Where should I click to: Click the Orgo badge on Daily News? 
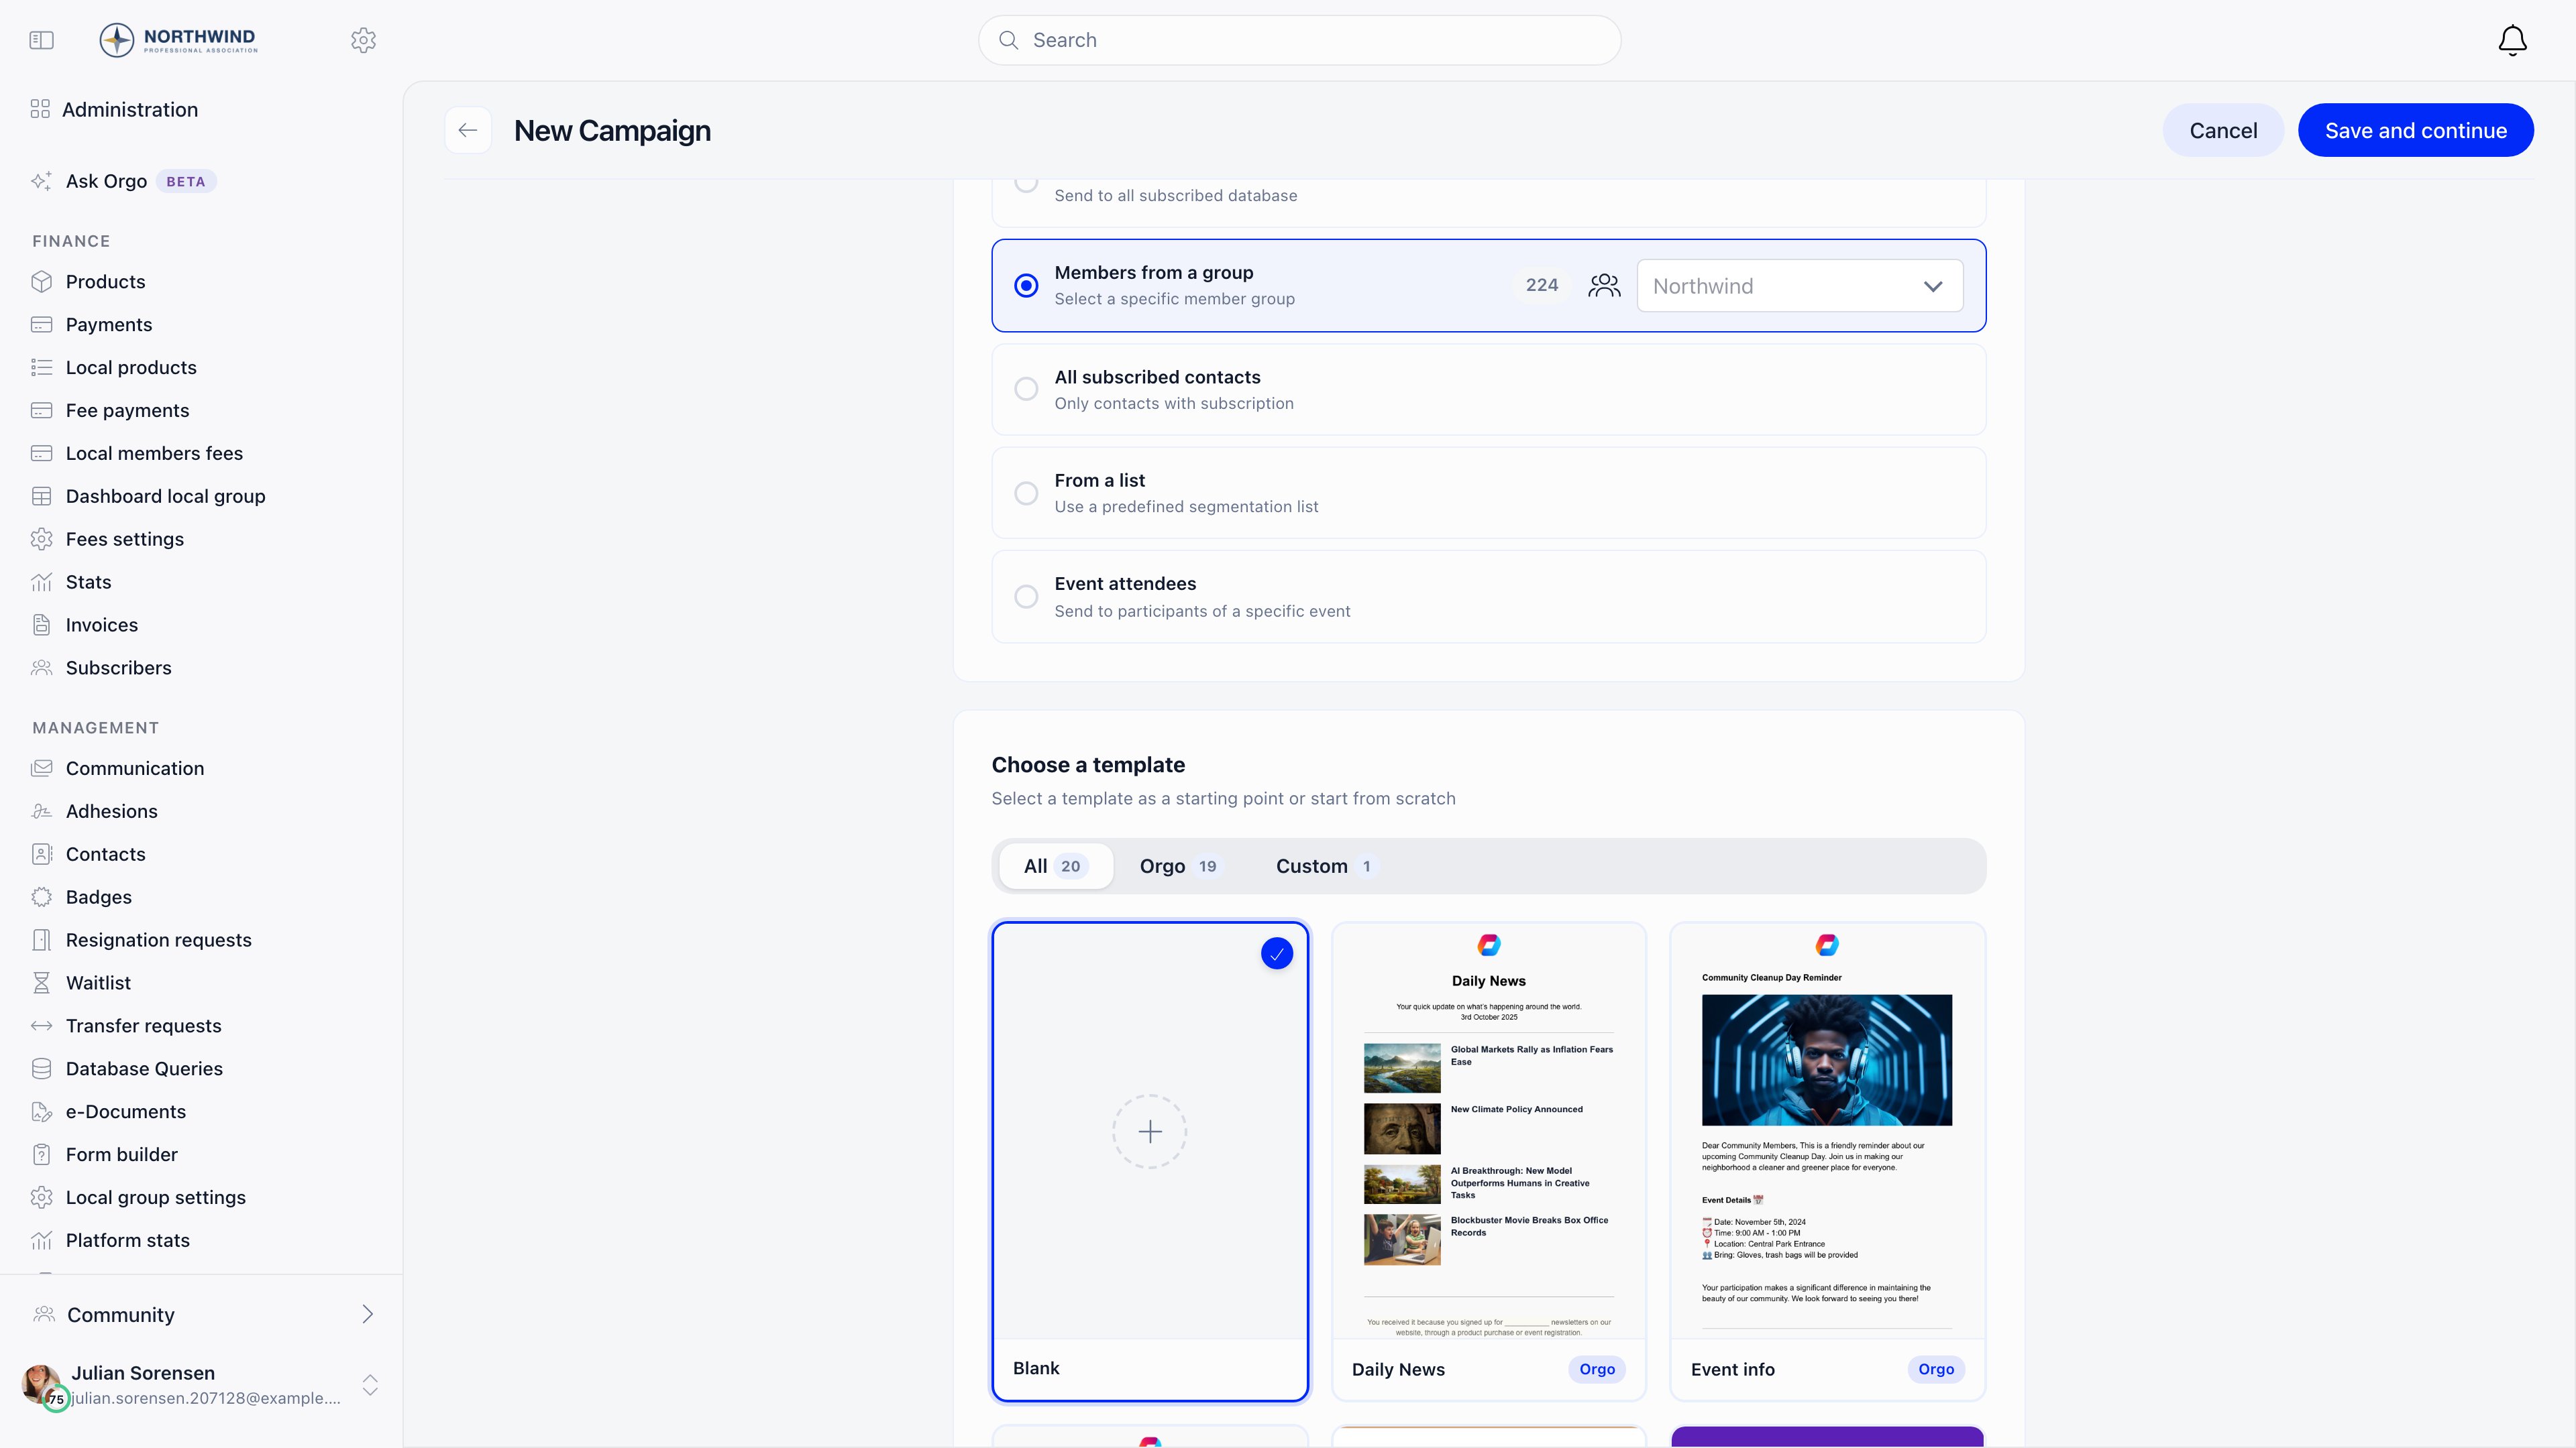point(1597,1369)
